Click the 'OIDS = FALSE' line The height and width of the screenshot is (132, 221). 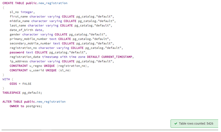pyautogui.click(x=20, y=84)
